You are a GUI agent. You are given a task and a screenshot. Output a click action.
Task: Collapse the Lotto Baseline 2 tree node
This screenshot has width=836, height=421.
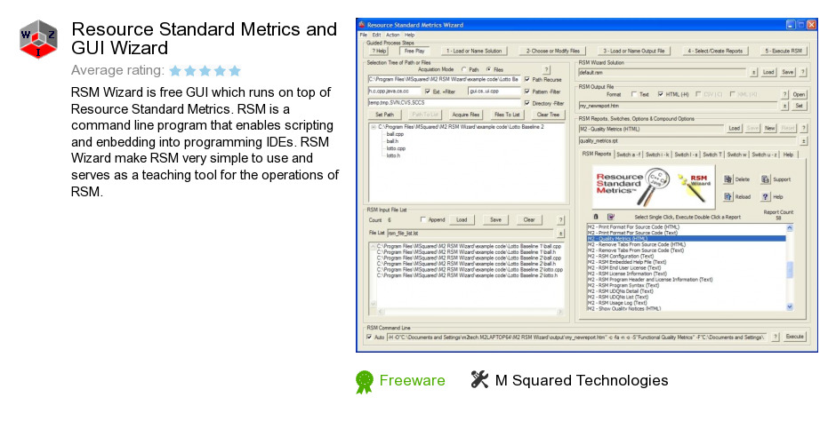[x=374, y=127]
